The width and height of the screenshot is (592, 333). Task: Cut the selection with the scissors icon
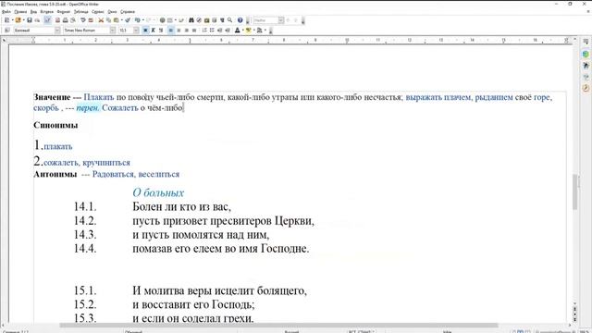pyautogui.click(x=101, y=20)
